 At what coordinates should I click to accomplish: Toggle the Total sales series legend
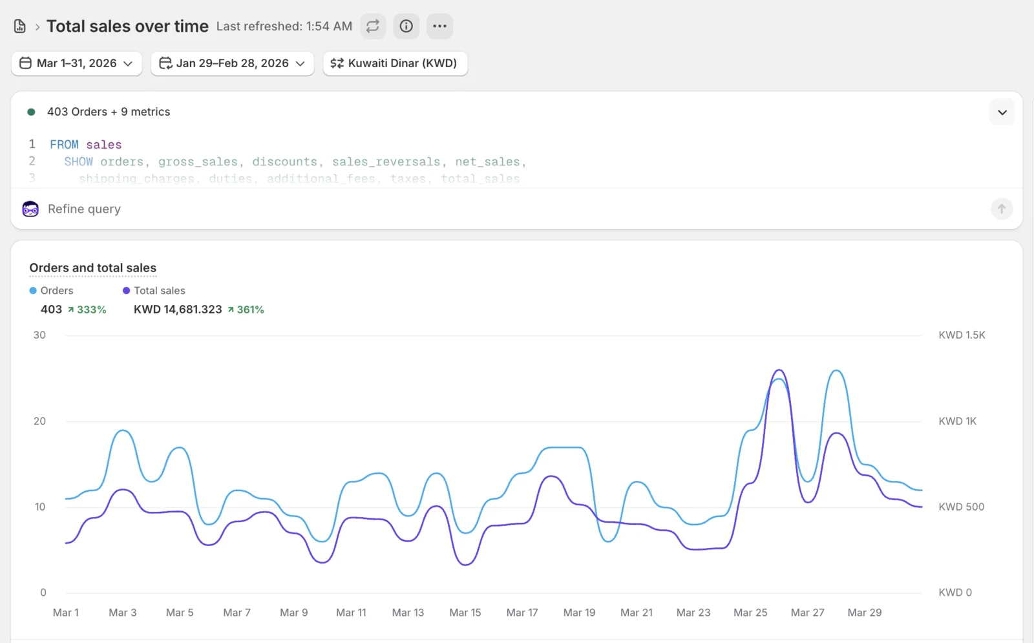(154, 291)
